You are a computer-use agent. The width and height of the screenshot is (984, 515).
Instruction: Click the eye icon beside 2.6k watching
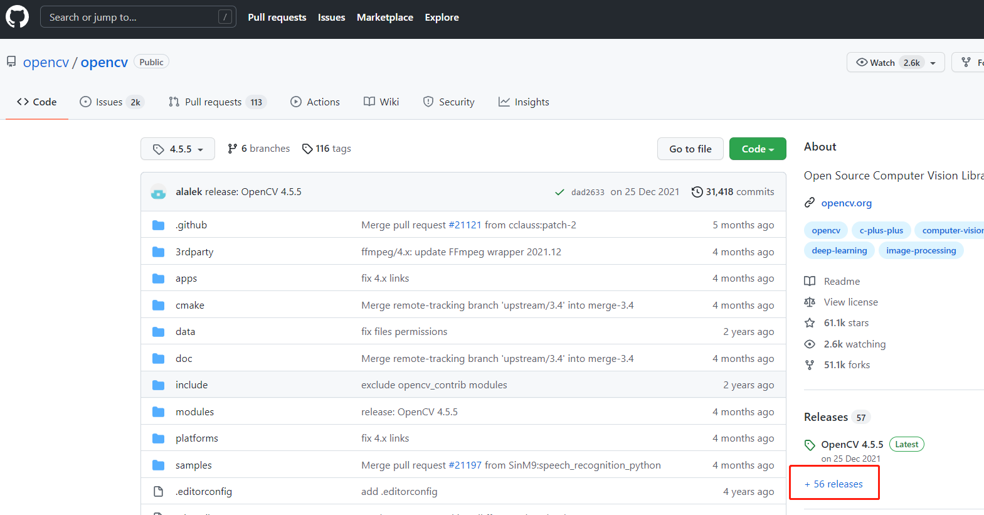tap(810, 344)
